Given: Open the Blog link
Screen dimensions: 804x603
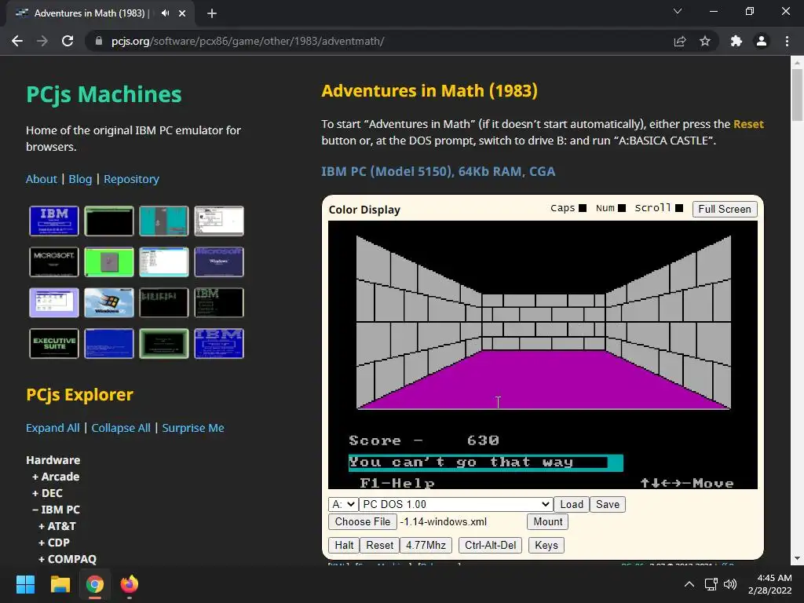Looking at the screenshot, I should (80, 179).
